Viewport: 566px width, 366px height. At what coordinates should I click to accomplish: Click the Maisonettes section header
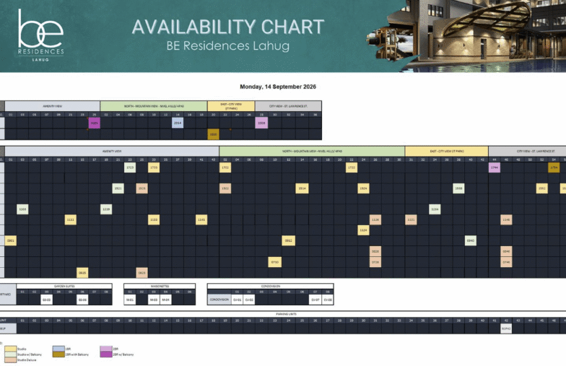coord(159,286)
